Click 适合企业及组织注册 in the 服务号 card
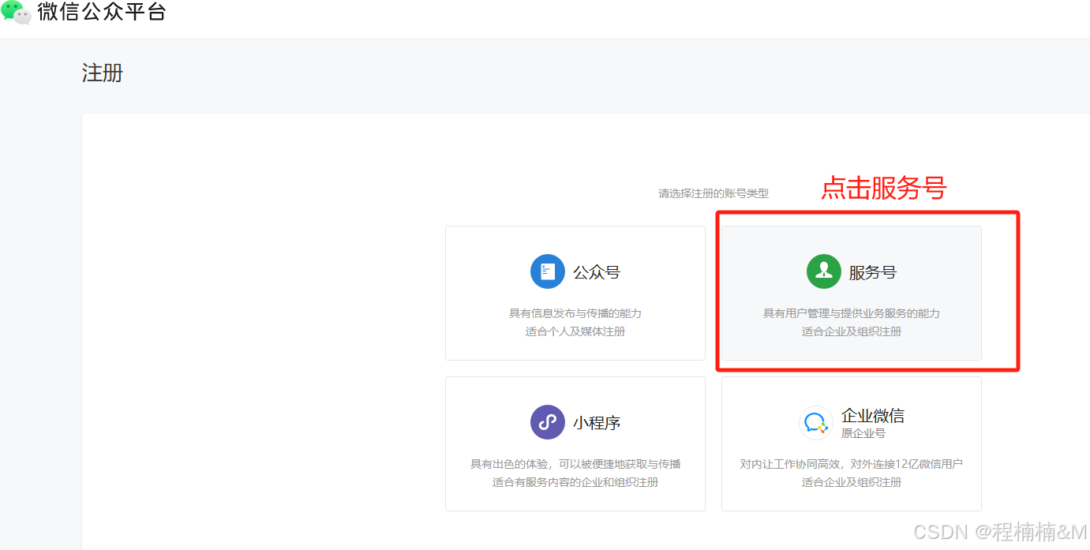Screen dimensions: 1090x550 click(852, 331)
